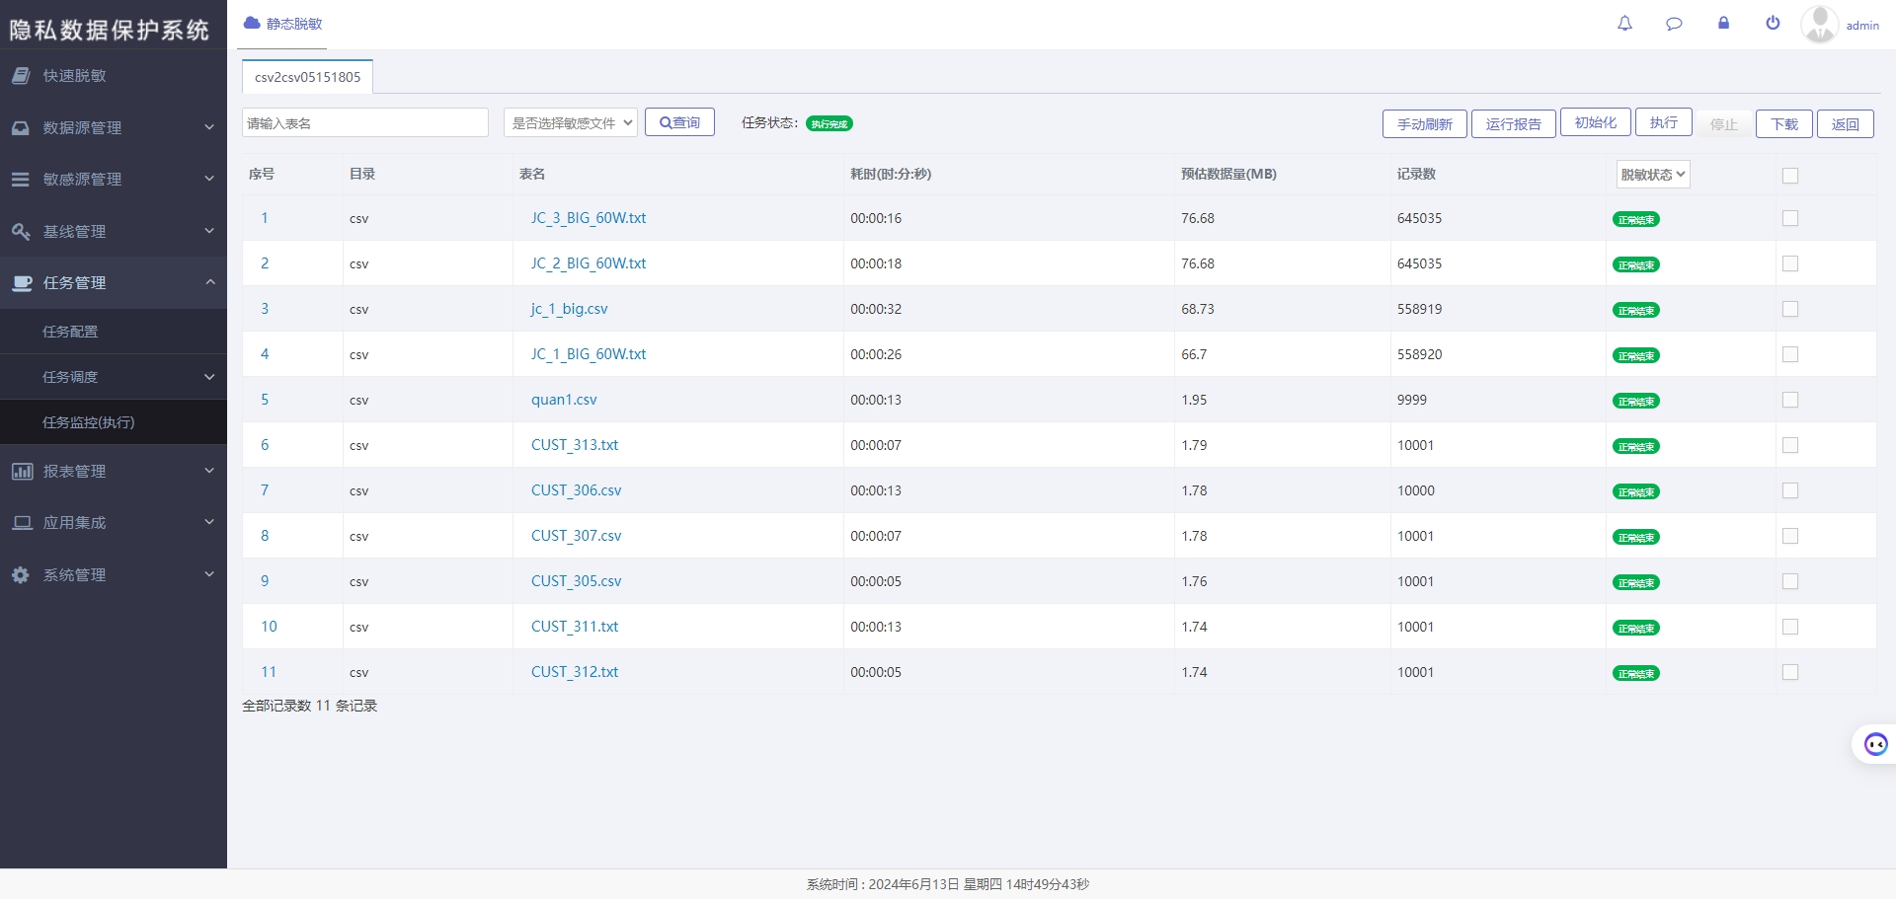Click the 基线管理 key icon
The height and width of the screenshot is (899, 1896).
tap(21, 231)
